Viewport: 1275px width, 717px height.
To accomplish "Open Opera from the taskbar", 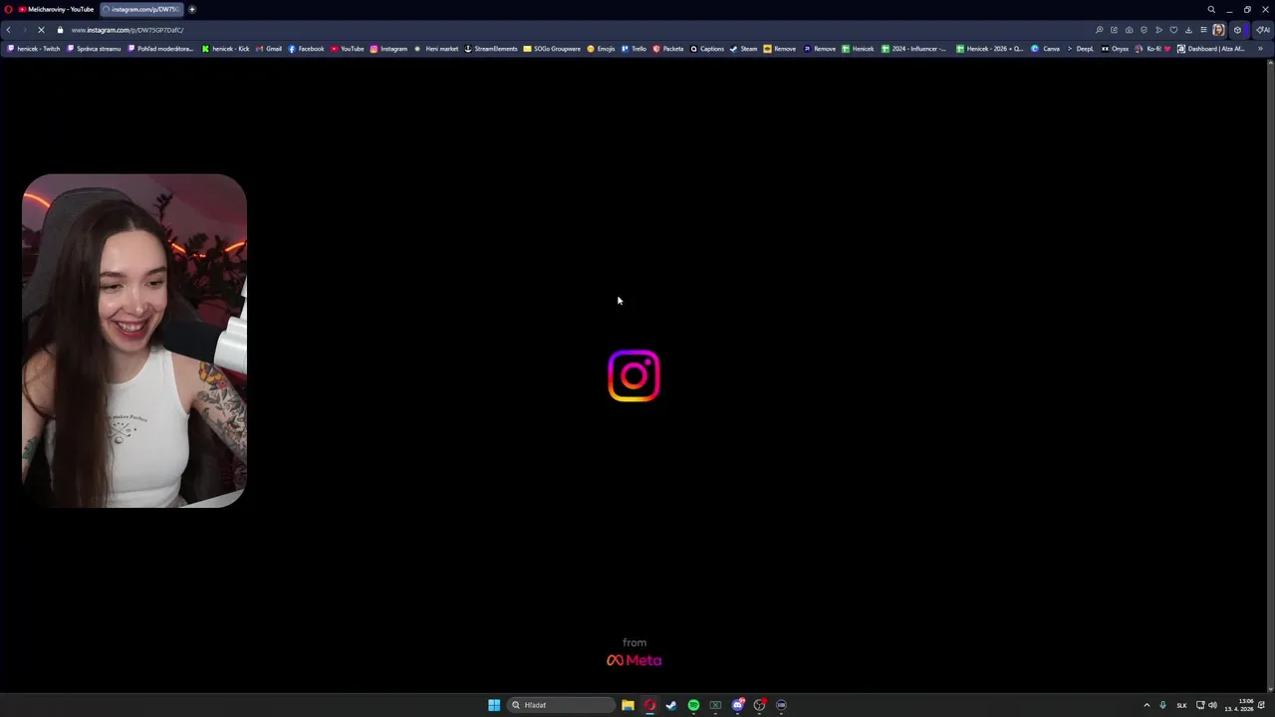I will pyautogui.click(x=649, y=705).
